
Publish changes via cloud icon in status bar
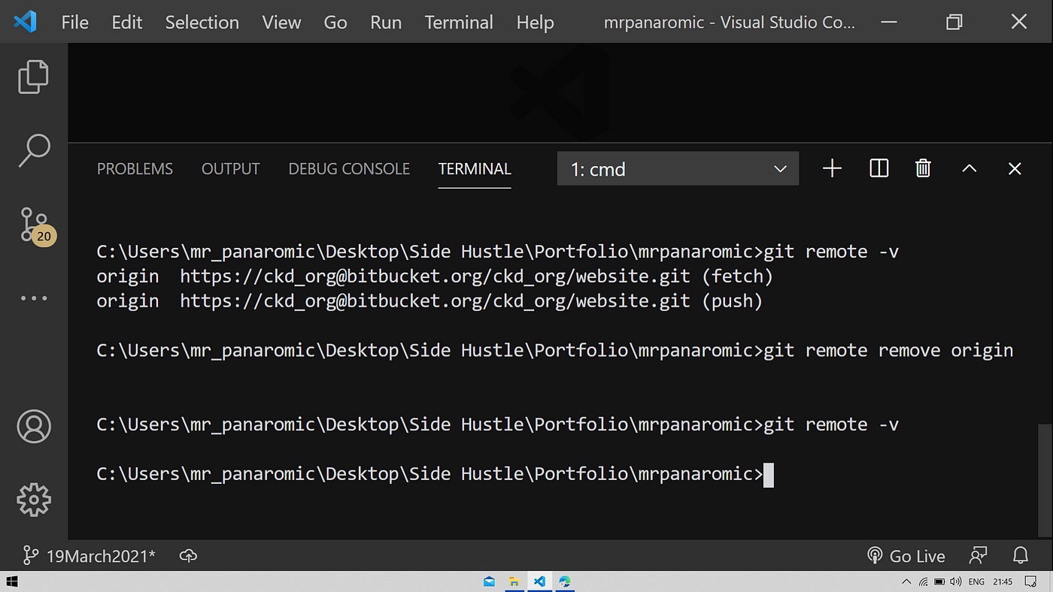tap(188, 556)
